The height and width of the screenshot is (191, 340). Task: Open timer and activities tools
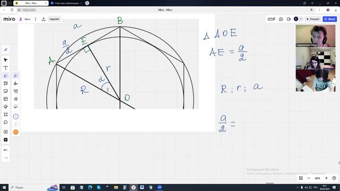point(271,19)
